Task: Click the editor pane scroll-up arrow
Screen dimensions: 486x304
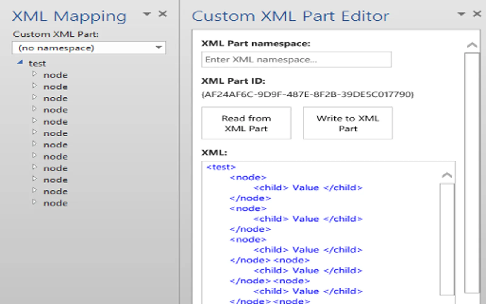Action: [x=472, y=46]
